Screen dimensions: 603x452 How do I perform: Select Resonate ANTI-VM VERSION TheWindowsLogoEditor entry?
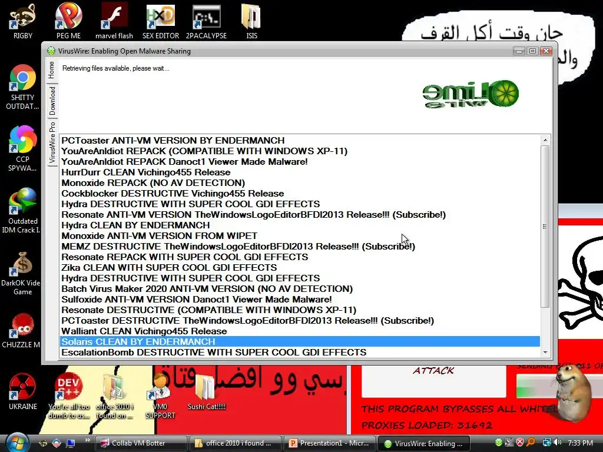click(x=300, y=214)
